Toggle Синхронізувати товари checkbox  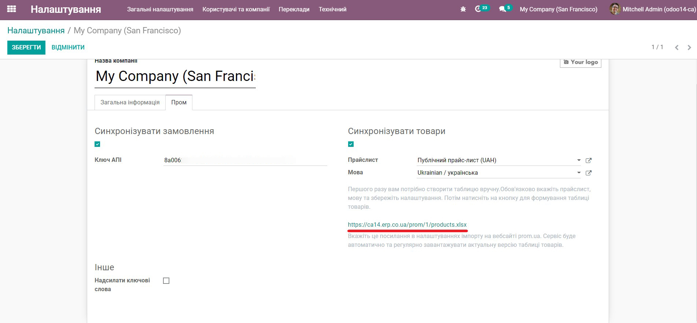[x=351, y=144]
